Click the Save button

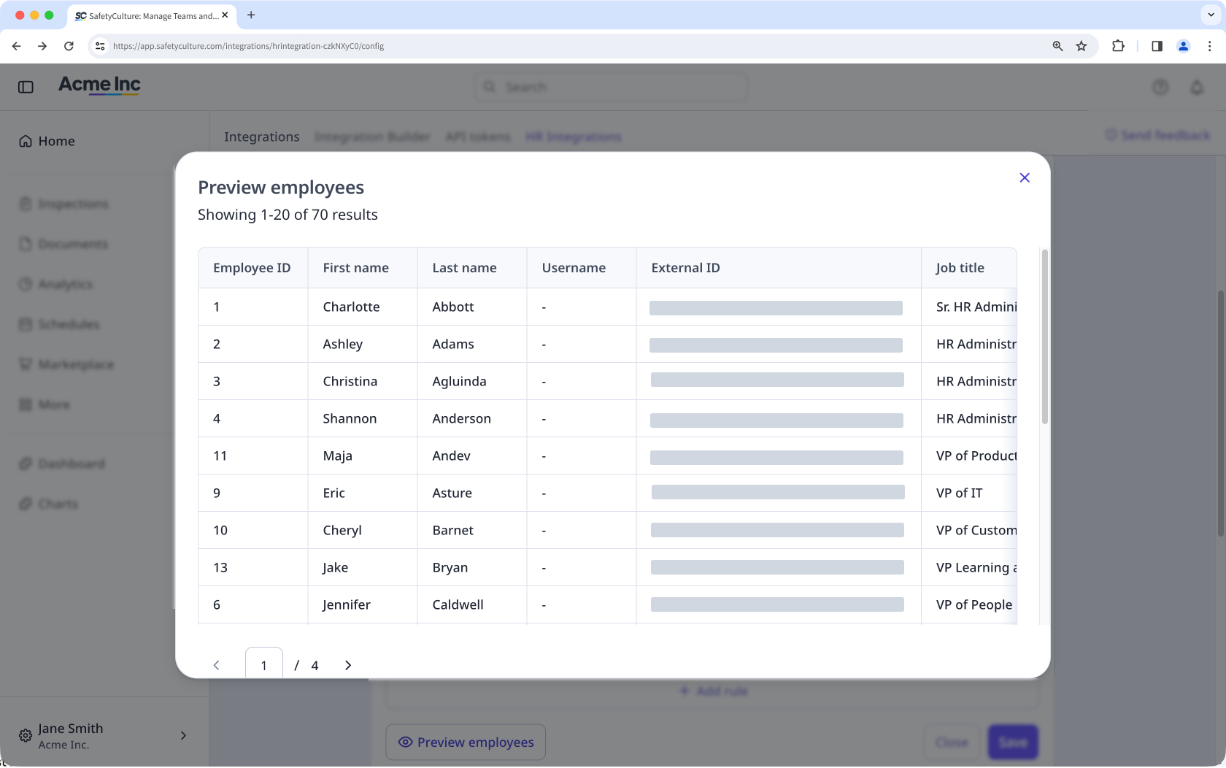pos(1013,742)
